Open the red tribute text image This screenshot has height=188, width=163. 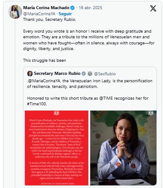(56, 148)
